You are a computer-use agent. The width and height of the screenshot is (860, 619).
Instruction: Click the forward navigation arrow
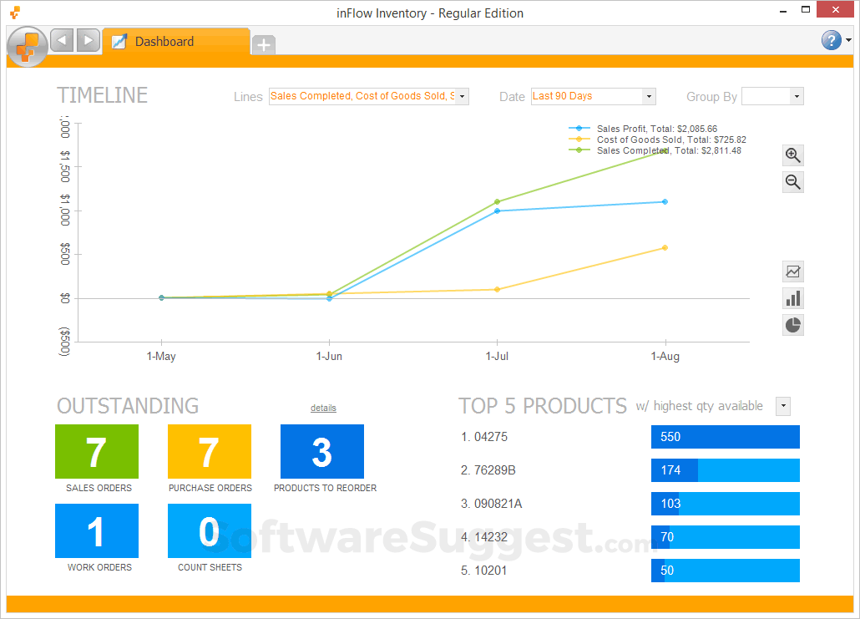[x=89, y=40]
